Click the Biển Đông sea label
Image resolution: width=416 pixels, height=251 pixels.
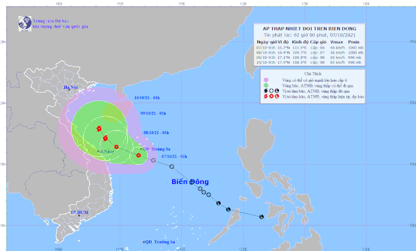tap(190, 181)
